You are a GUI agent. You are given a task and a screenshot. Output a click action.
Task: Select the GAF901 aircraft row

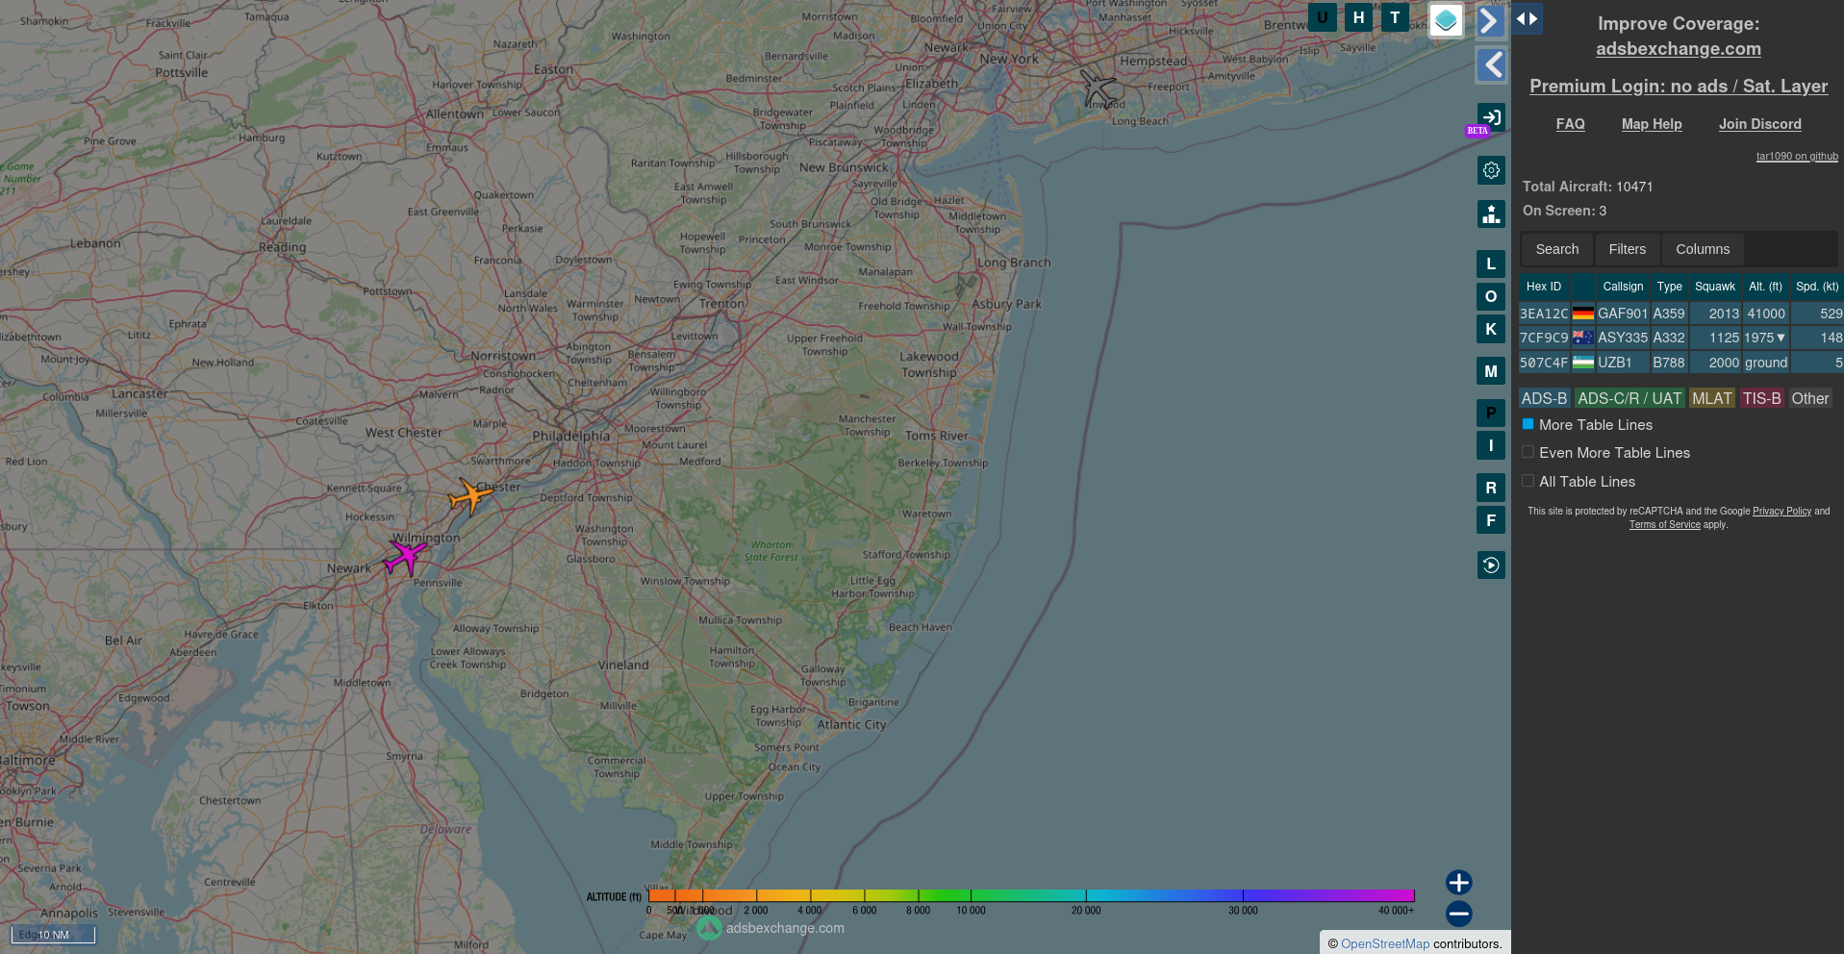(x=1681, y=314)
